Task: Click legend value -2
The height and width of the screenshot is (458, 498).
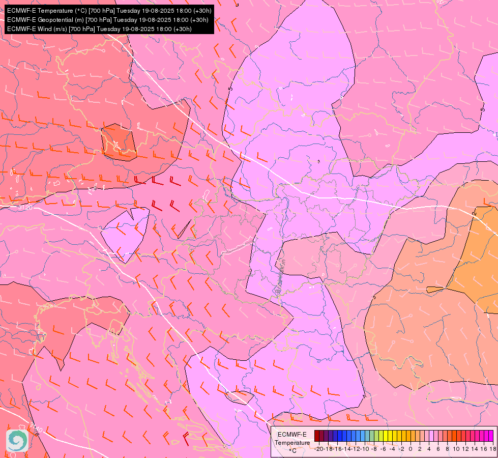Action: (x=401, y=449)
